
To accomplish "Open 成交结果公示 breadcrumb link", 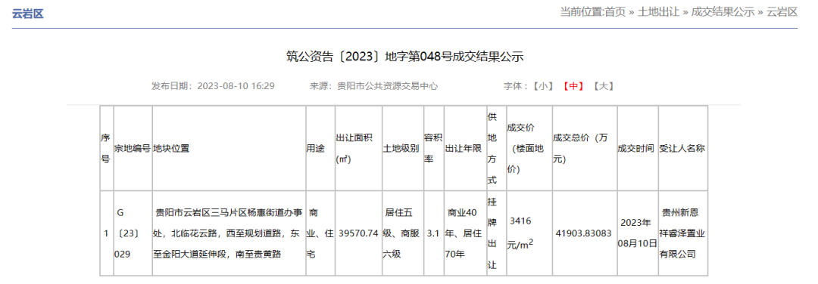I will click(723, 12).
